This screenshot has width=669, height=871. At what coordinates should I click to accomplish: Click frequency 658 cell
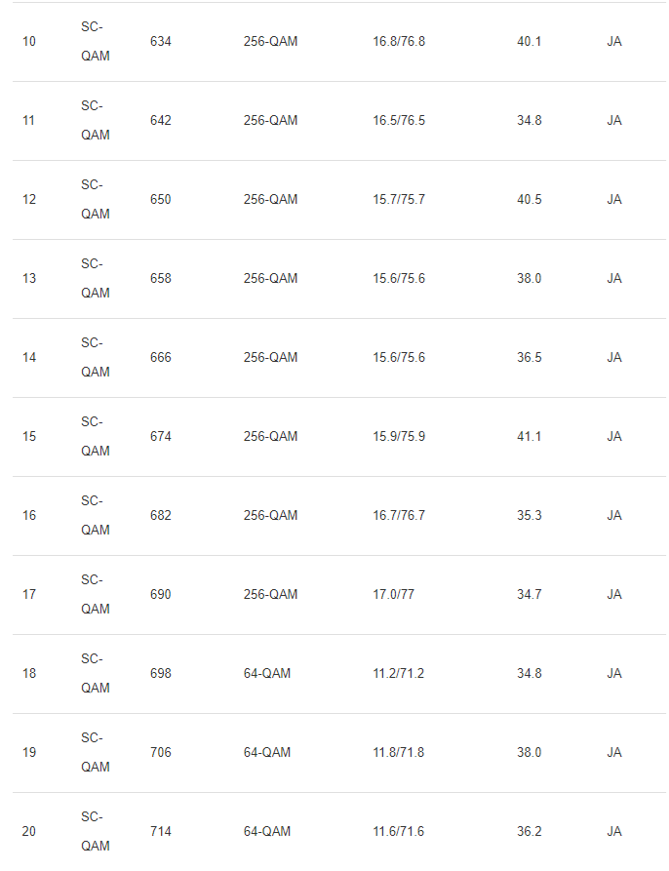[161, 279]
